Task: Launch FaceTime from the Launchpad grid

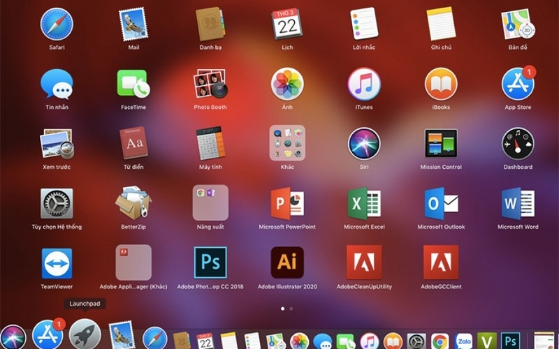Action: click(x=133, y=84)
